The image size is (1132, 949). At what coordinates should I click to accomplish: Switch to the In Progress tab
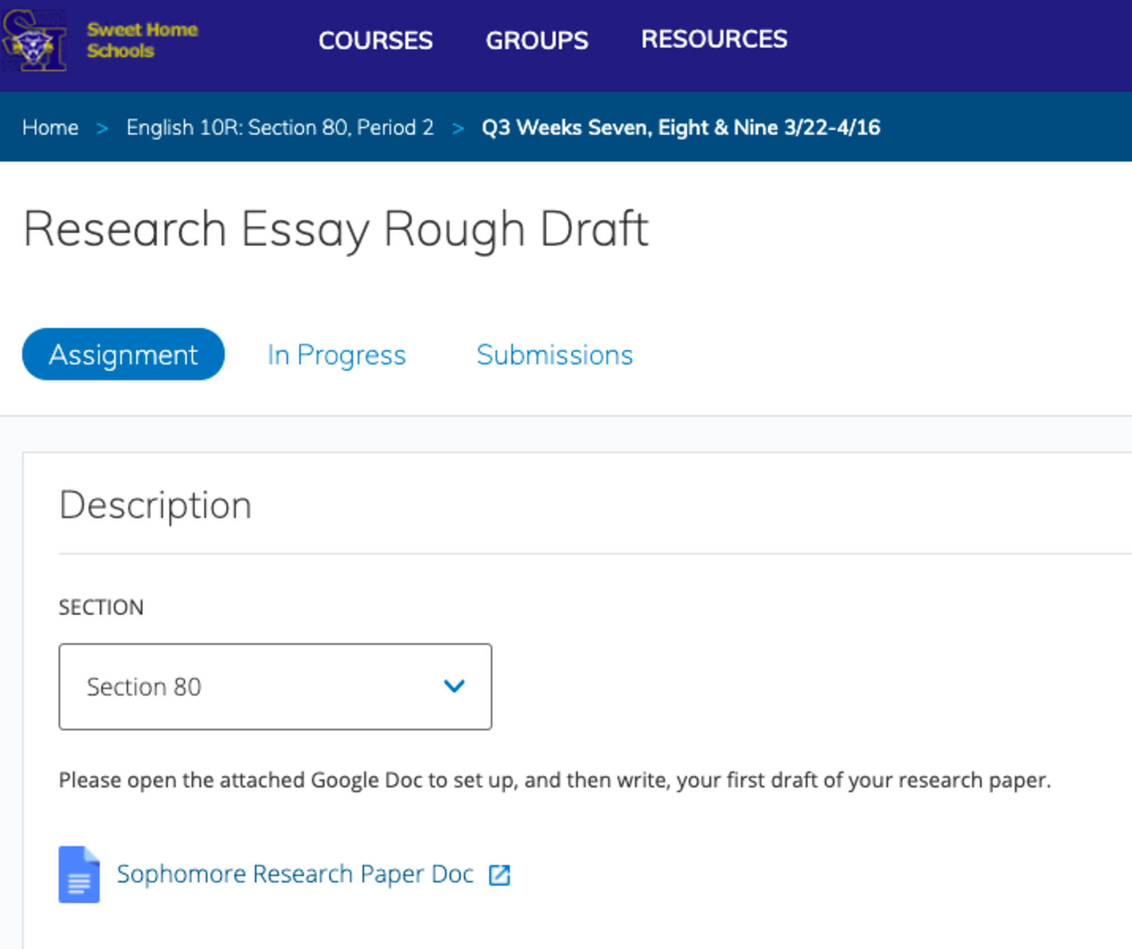coord(336,354)
